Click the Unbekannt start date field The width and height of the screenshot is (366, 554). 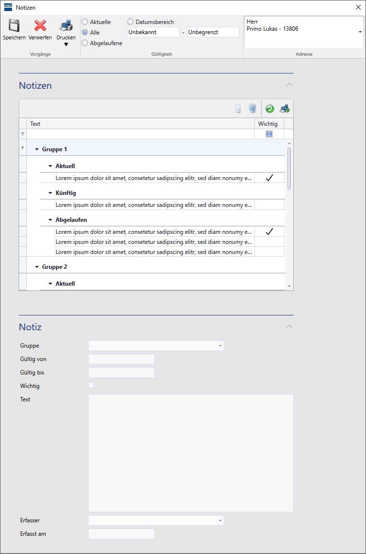point(153,32)
